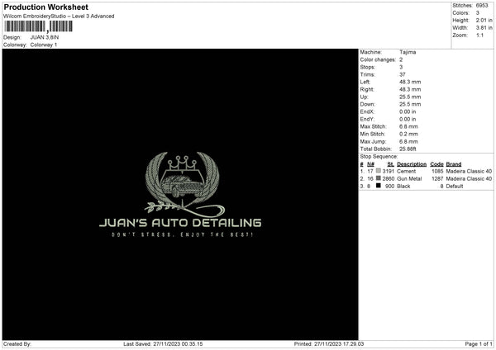Select the design name JUAN 3,8IN

(45, 37)
